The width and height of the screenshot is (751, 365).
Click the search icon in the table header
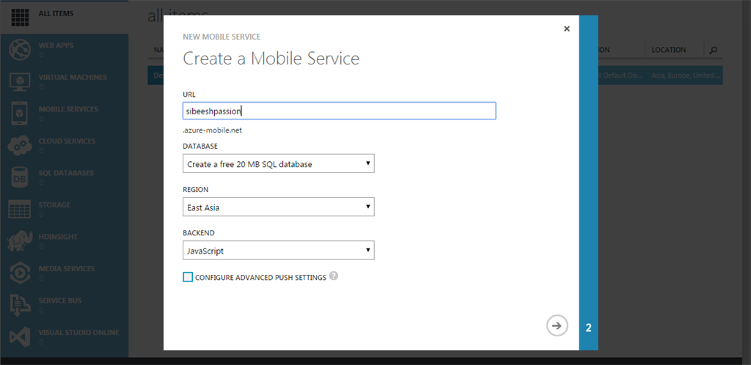(x=713, y=51)
